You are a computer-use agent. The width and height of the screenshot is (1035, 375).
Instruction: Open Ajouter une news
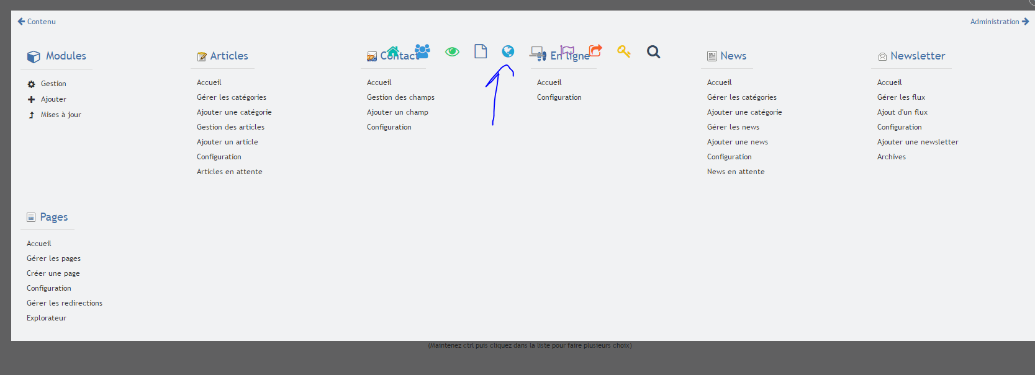[737, 142]
